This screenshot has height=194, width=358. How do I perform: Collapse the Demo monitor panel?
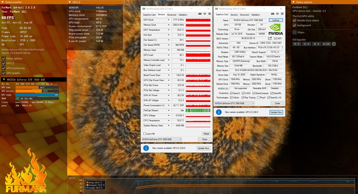tap(2, 2)
